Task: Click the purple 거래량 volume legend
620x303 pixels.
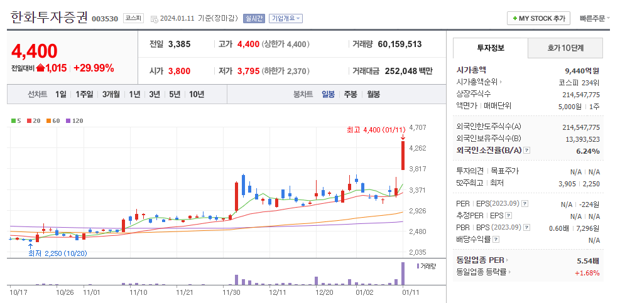Action: point(426,266)
